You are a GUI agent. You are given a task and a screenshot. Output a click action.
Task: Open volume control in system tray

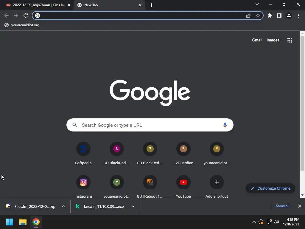(276, 222)
